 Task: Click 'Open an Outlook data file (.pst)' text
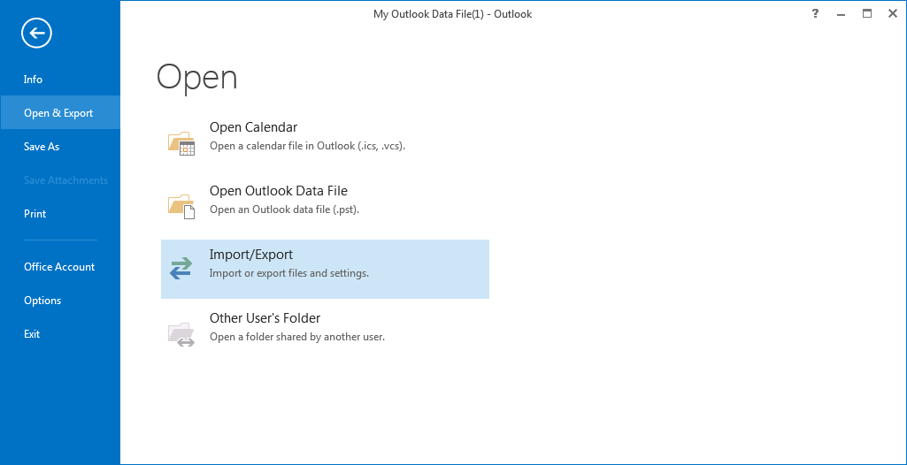coord(285,210)
